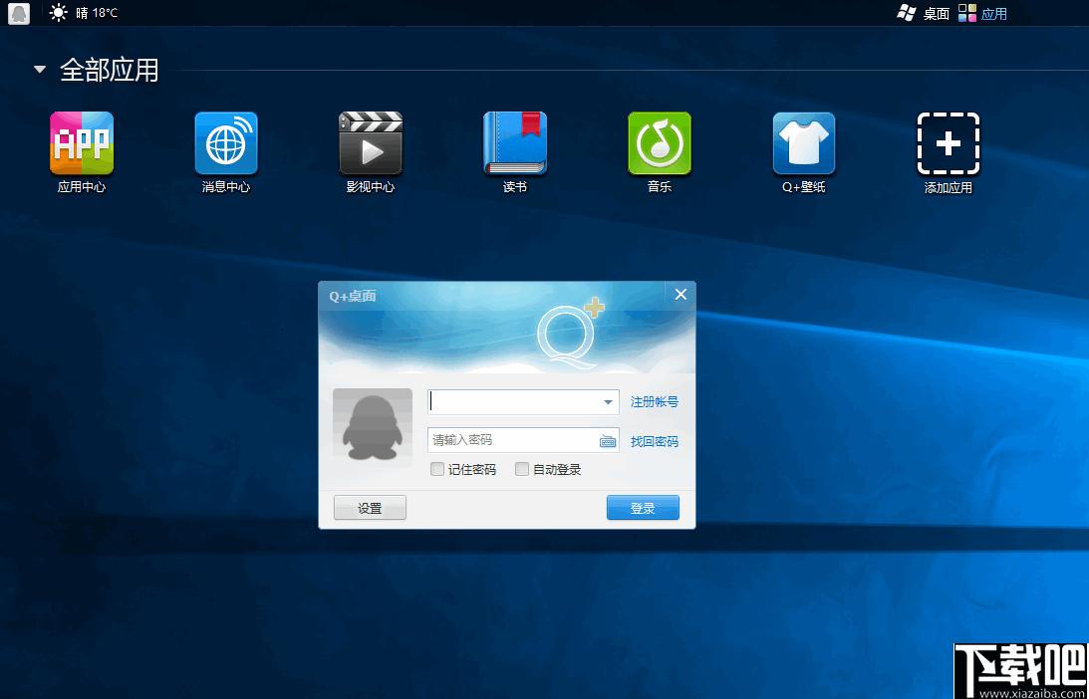The height and width of the screenshot is (699, 1089).
Task: Enable the 记住密码 checkbox
Action: [436, 469]
